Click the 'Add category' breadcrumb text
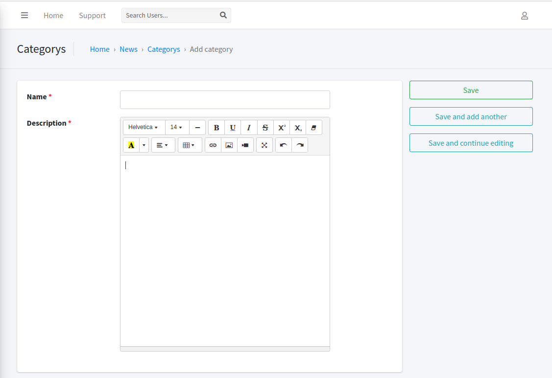552x378 pixels. click(211, 49)
